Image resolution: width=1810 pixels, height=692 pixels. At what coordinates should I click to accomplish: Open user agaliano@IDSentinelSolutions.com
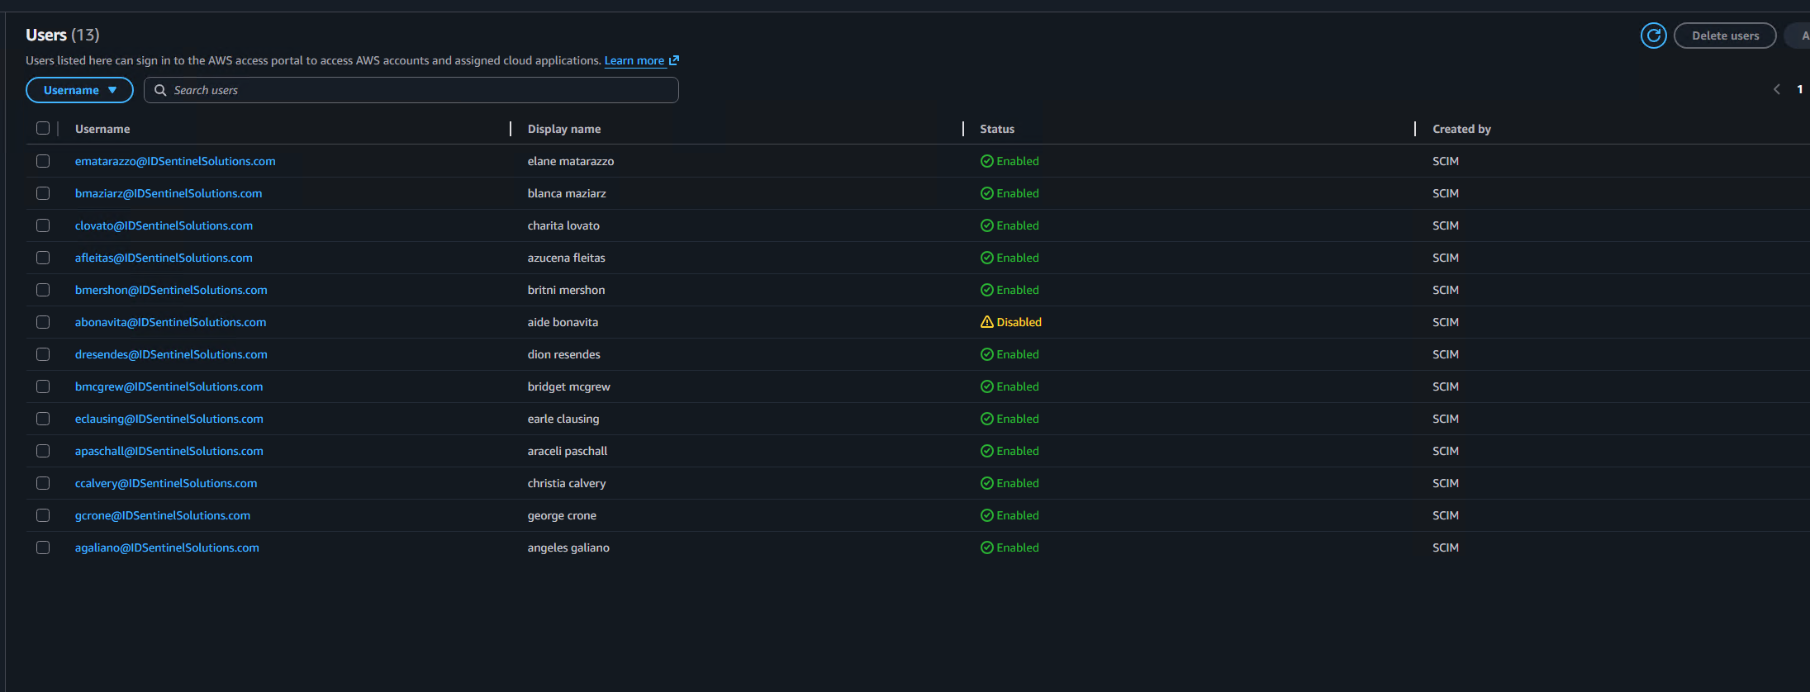click(x=167, y=547)
